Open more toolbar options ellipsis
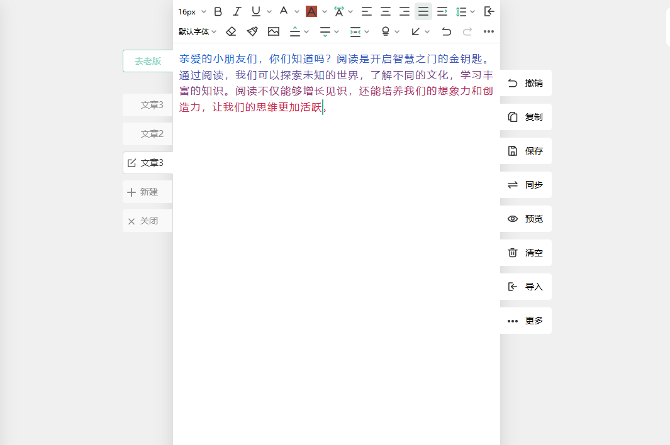 pos(489,31)
